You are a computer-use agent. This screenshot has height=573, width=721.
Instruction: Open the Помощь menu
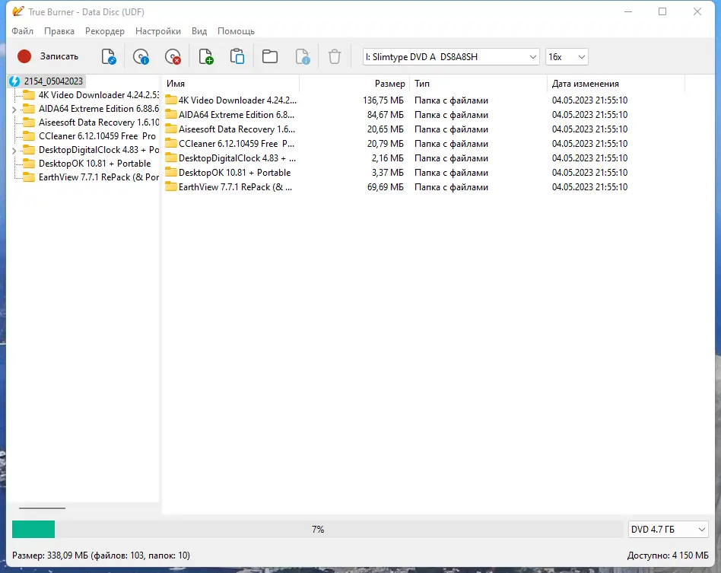point(236,31)
